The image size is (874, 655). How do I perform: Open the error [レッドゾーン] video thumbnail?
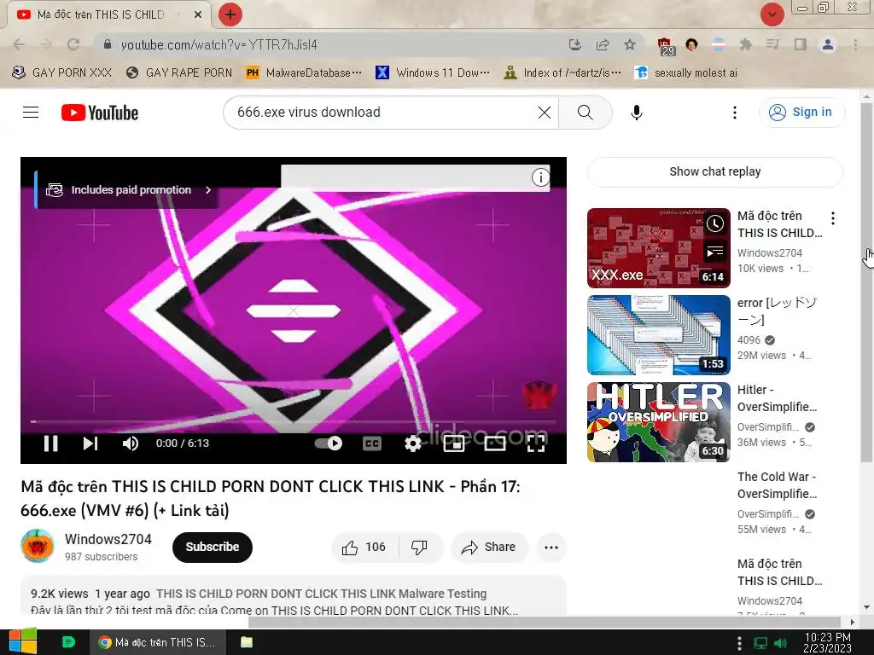point(658,334)
